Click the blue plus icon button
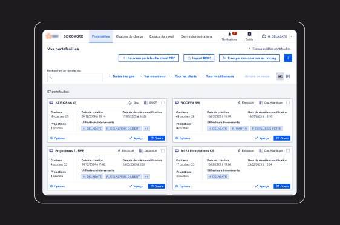This screenshot has width=340, height=225. point(288,58)
